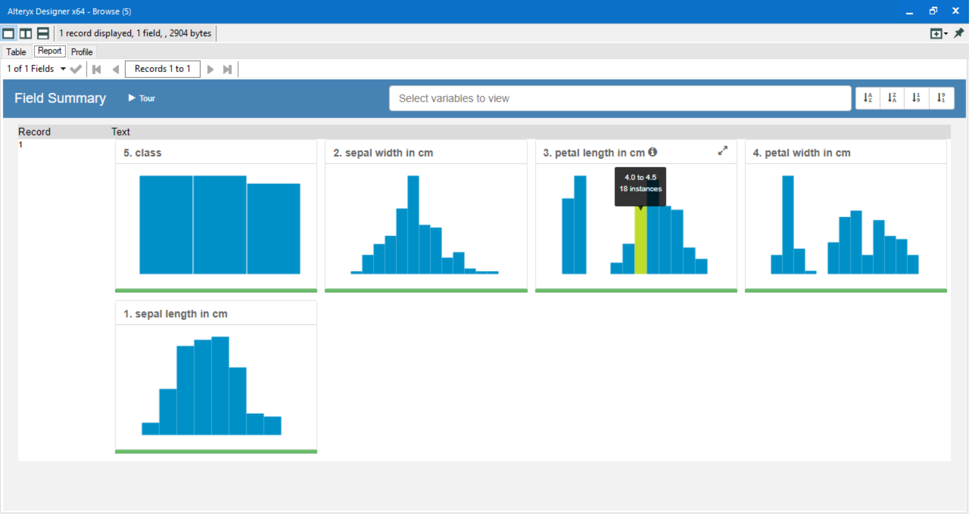Open the 1 of 1 Fields dropdown
This screenshot has height=514, width=971.
63,69
